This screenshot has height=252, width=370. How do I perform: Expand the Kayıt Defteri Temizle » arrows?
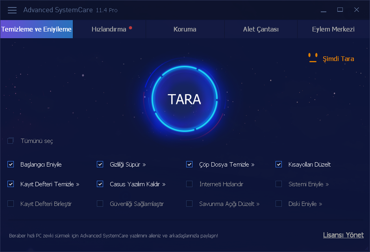point(78,184)
